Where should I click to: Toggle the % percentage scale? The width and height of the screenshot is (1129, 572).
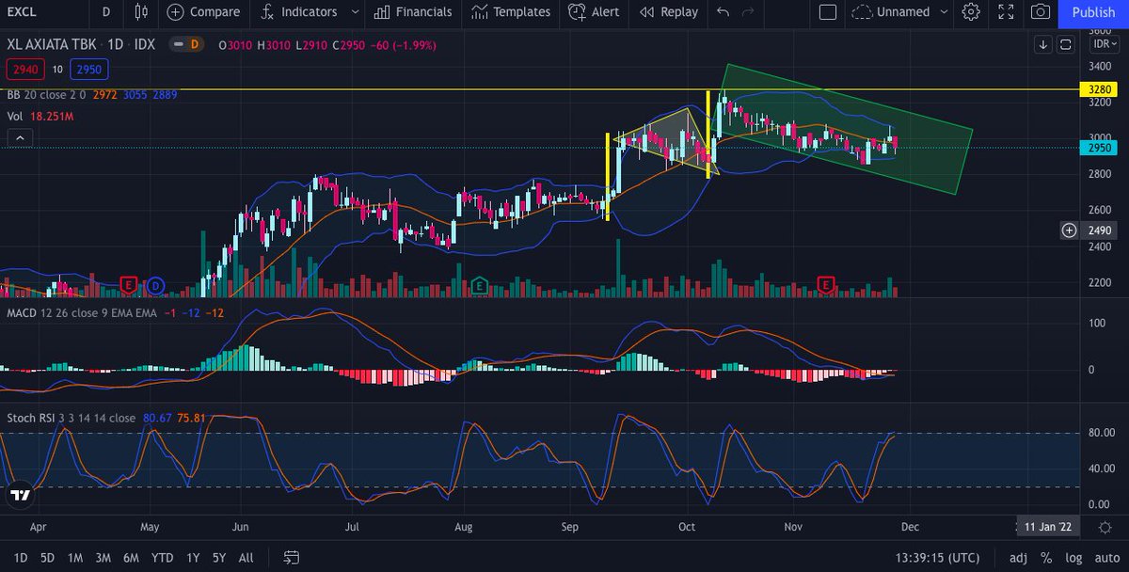[x=1045, y=557]
